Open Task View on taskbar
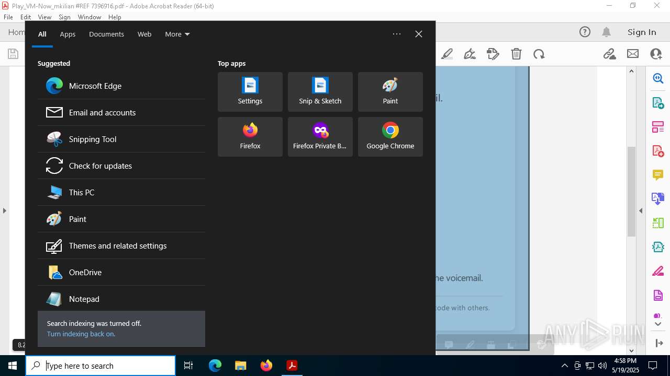670x376 pixels. pyautogui.click(x=188, y=366)
